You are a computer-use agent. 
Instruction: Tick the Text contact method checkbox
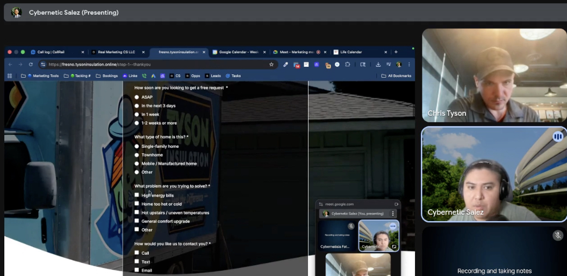tap(136, 261)
